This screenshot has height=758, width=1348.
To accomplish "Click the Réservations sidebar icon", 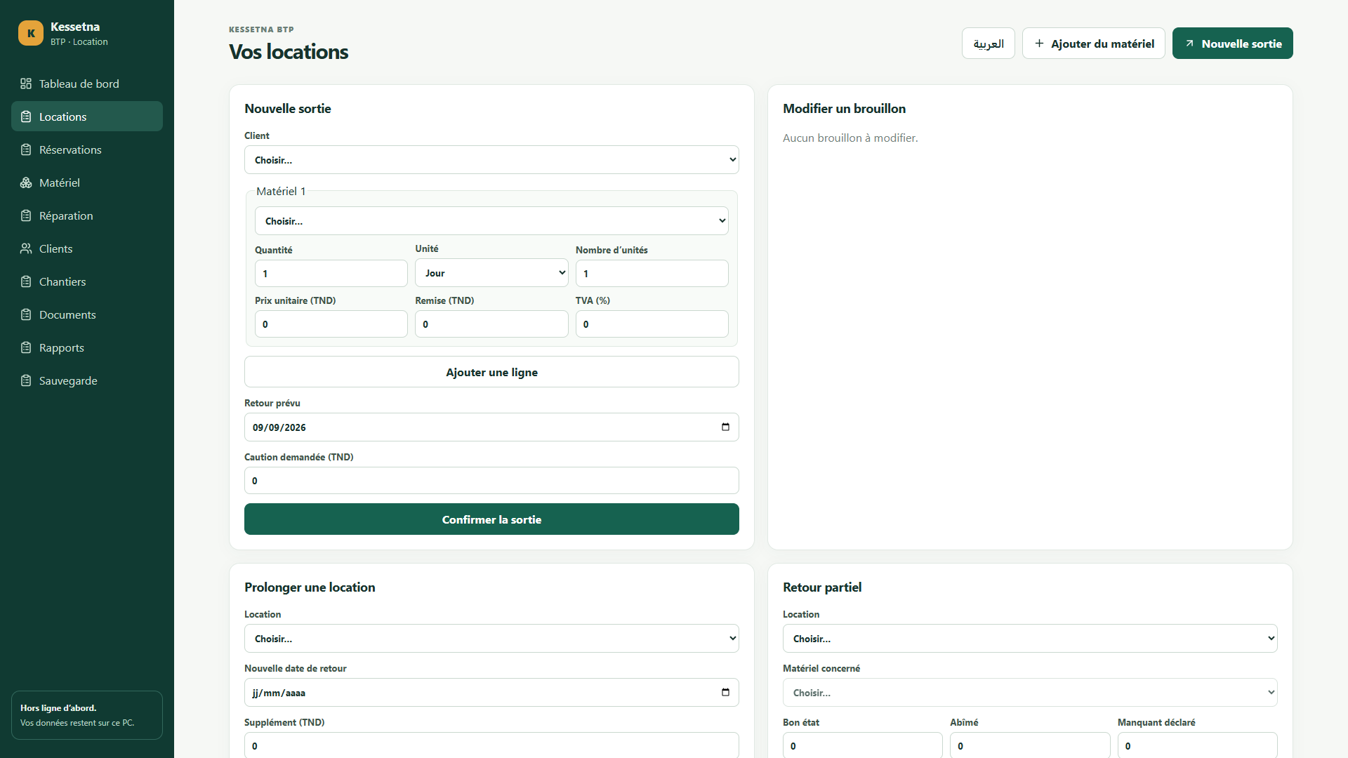I will (26, 149).
